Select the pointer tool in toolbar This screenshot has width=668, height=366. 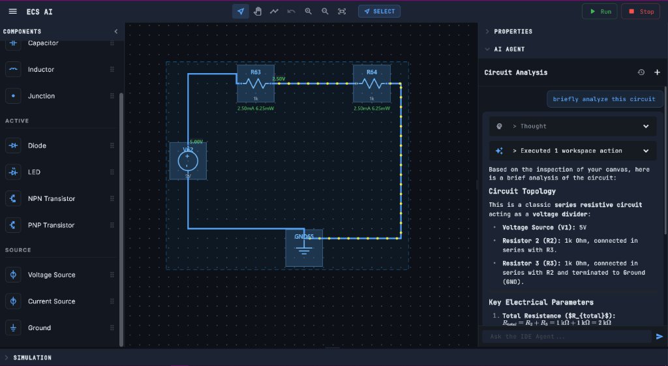pyautogui.click(x=241, y=12)
